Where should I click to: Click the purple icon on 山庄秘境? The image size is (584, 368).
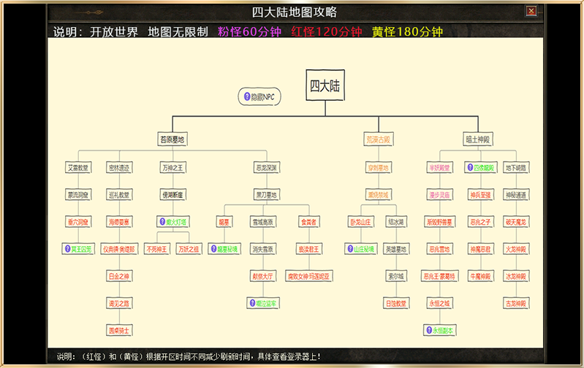tap(349, 249)
